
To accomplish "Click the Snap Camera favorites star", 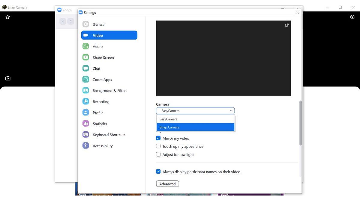I will tap(8, 17).
